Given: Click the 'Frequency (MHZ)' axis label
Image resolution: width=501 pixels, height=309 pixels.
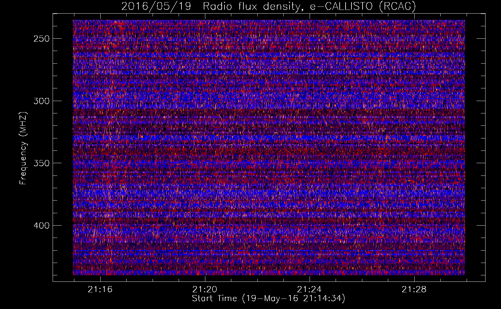Looking at the screenshot, I should [23, 148].
